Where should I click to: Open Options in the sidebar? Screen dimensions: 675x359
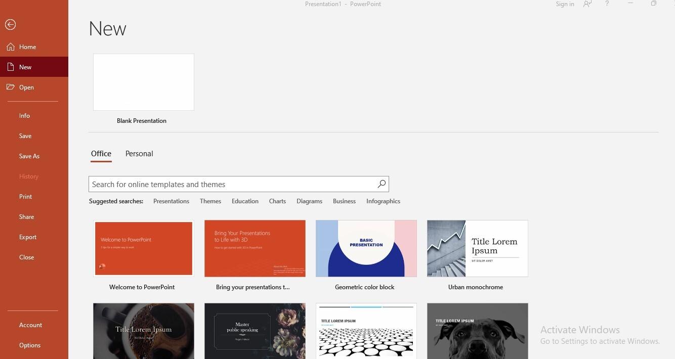click(30, 345)
